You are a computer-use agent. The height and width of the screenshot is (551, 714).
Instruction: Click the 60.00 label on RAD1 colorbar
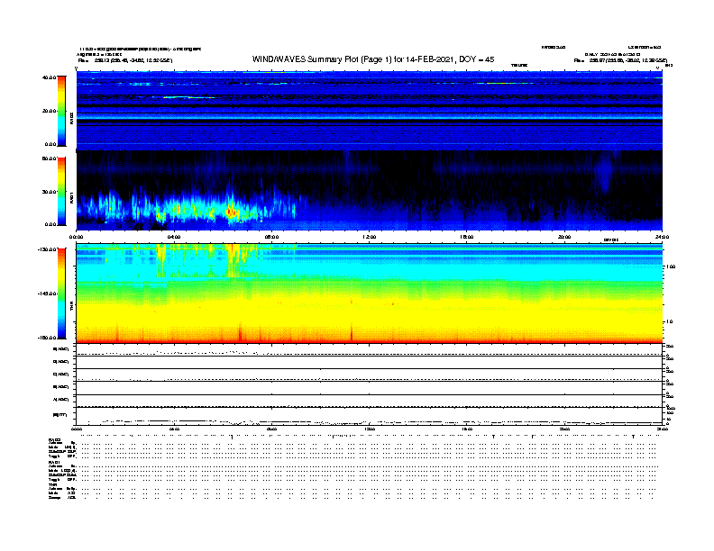(49, 158)
